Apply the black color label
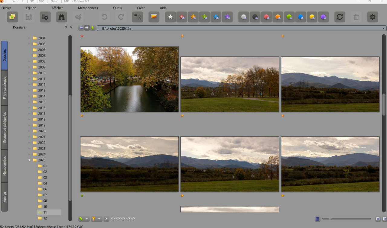This screenshot has width=387, height=228. point(255,17)
